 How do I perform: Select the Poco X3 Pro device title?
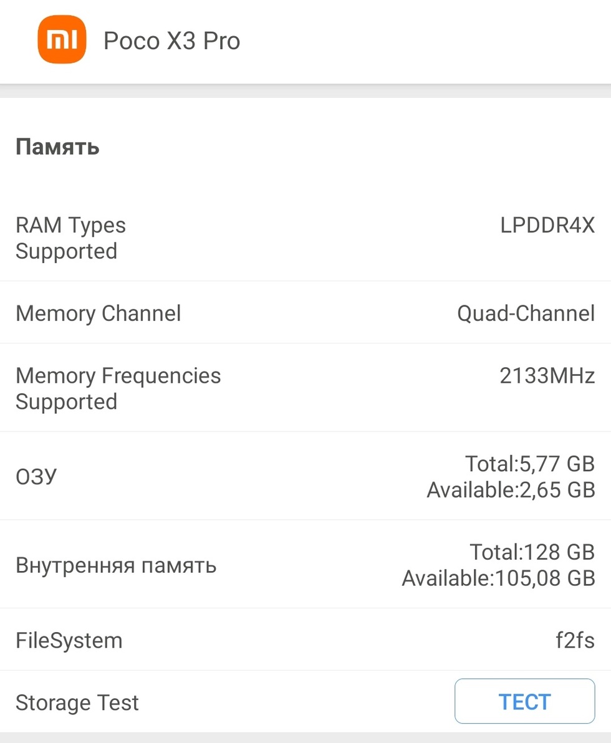click(x=171, y=41)
